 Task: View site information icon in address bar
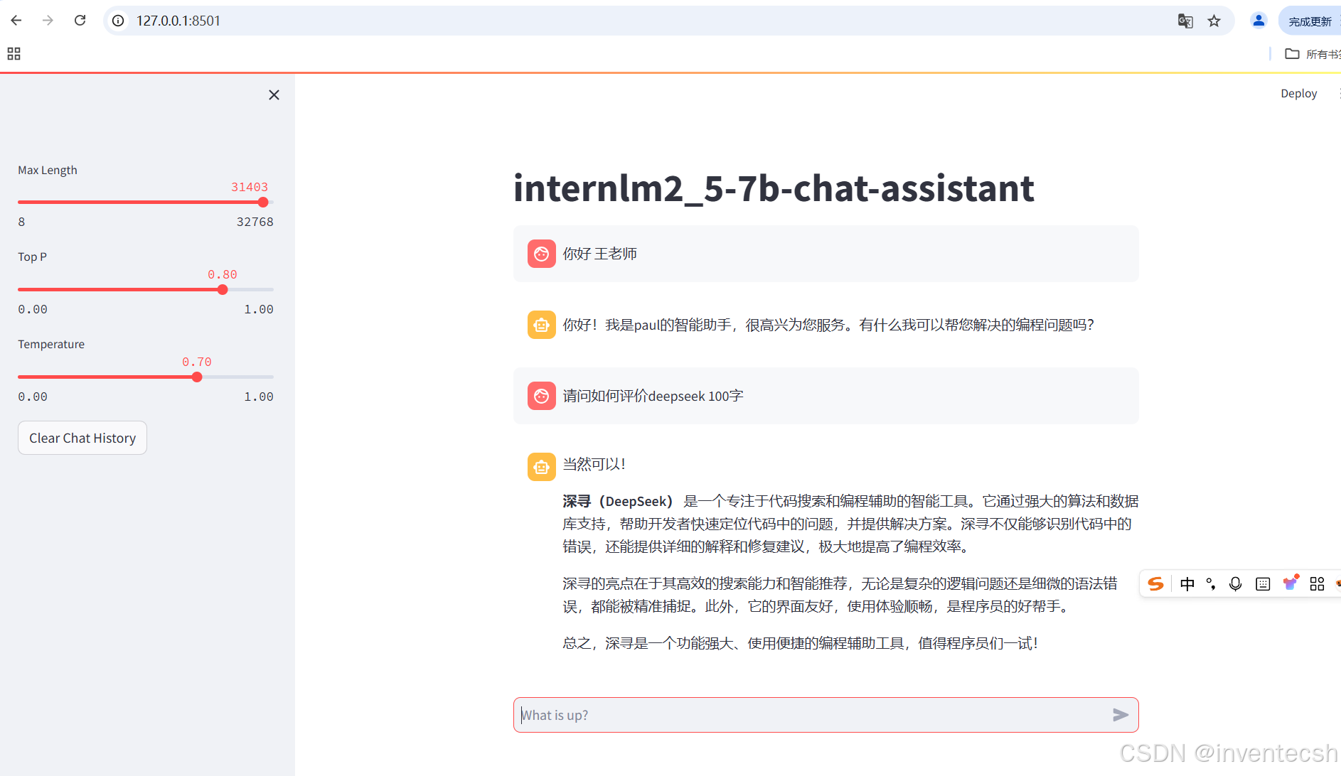point(118,21)
